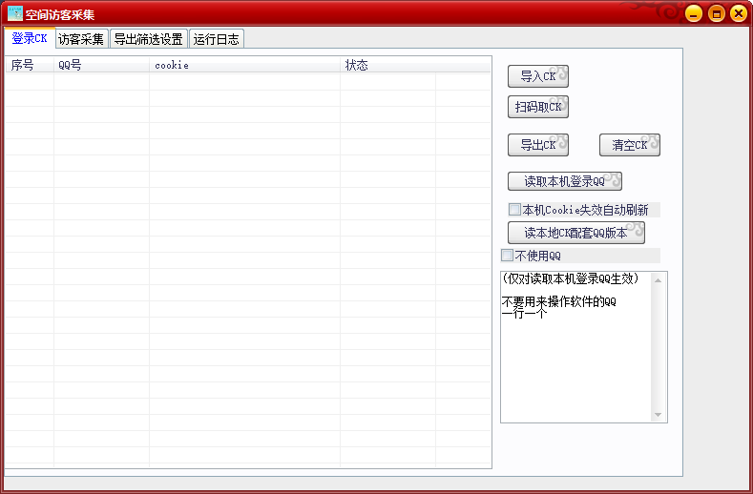The image size is (753, 494).
Task: Maximize the 空间访客采集 window
Action: click(x=716, y=13)
